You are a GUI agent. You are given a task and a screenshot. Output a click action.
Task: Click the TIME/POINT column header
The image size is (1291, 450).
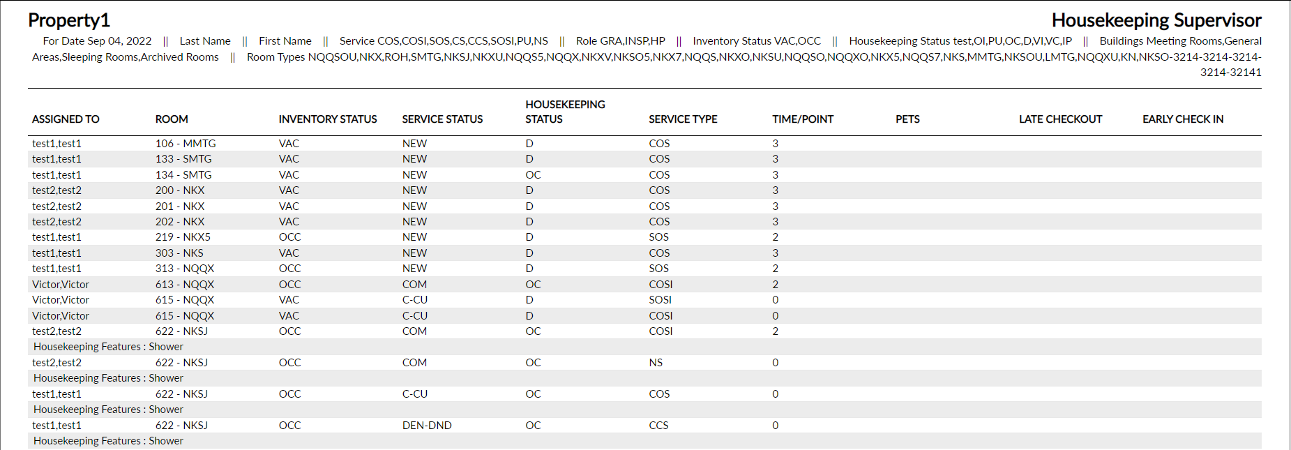803,119
